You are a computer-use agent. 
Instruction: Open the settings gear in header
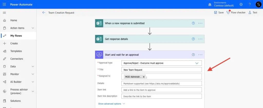click(241, 4)
